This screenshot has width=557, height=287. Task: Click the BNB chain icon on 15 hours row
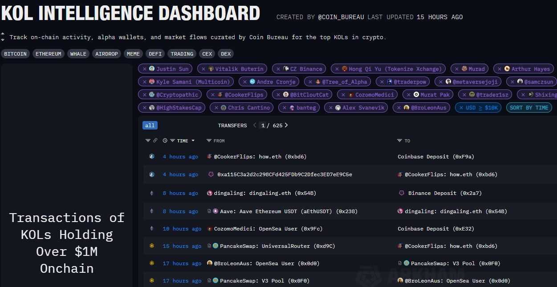(x=151, y=246)
